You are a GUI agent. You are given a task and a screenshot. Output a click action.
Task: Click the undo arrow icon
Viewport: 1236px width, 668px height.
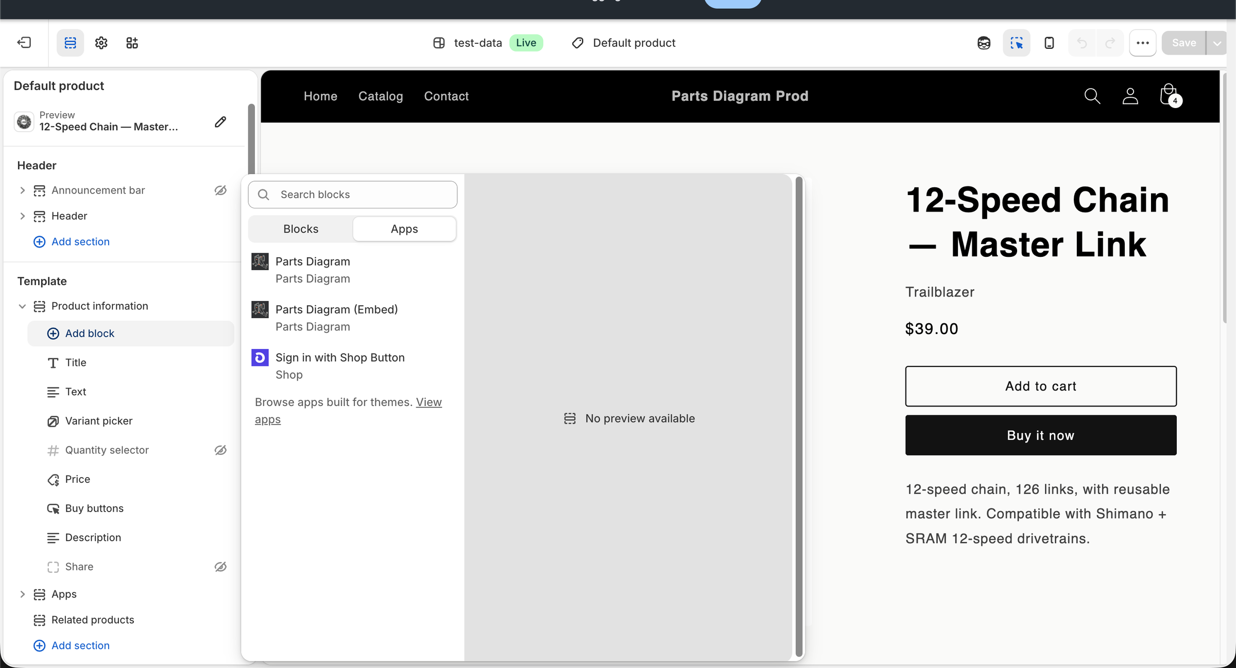(1082, 43)
